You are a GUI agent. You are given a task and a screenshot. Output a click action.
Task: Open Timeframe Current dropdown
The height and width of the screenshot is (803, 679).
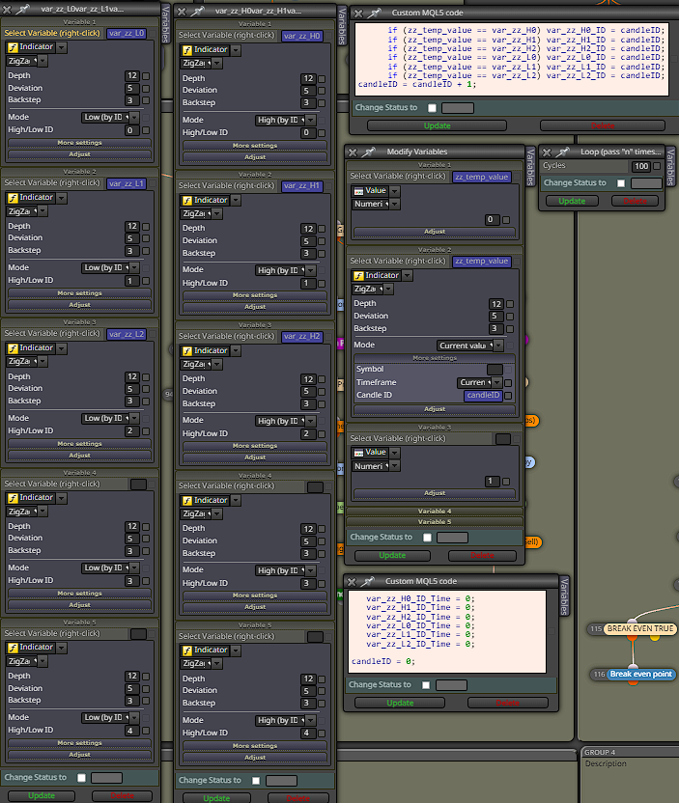point(496,382)
